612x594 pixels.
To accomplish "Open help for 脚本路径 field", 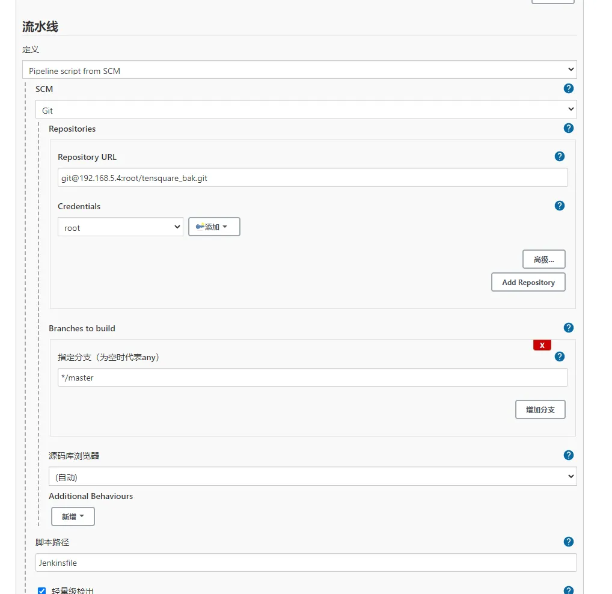I will point(569,542).
